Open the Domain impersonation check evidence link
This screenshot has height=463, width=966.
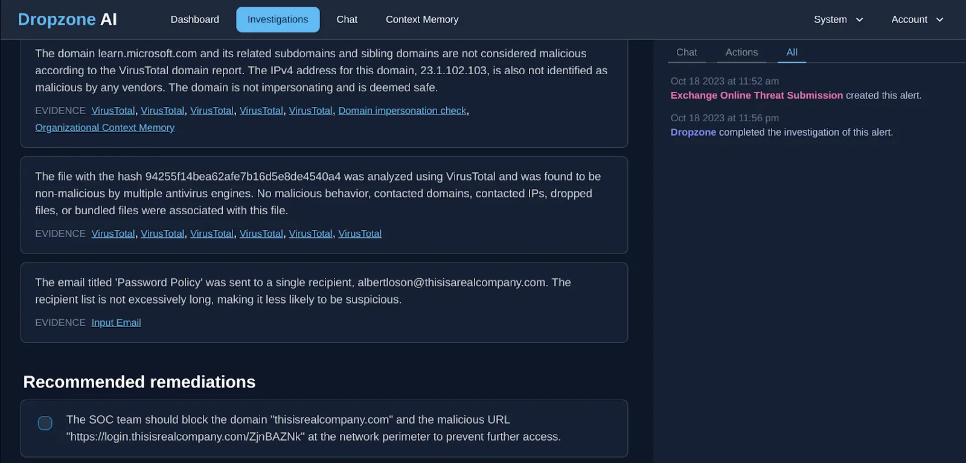coord(402,110)
